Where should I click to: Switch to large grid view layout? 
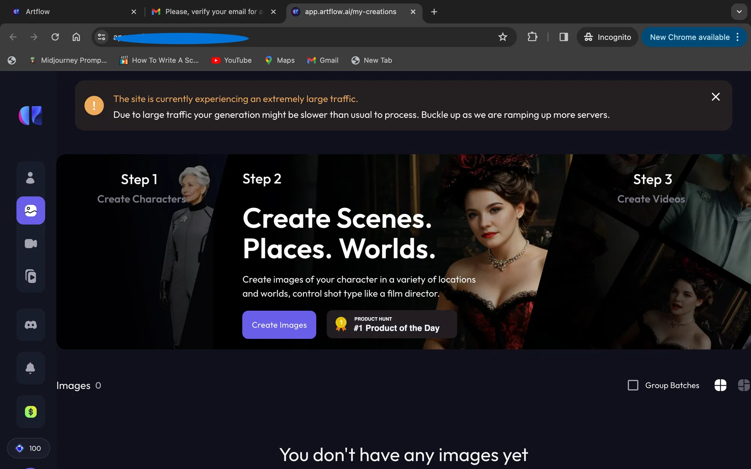[720, 385]
